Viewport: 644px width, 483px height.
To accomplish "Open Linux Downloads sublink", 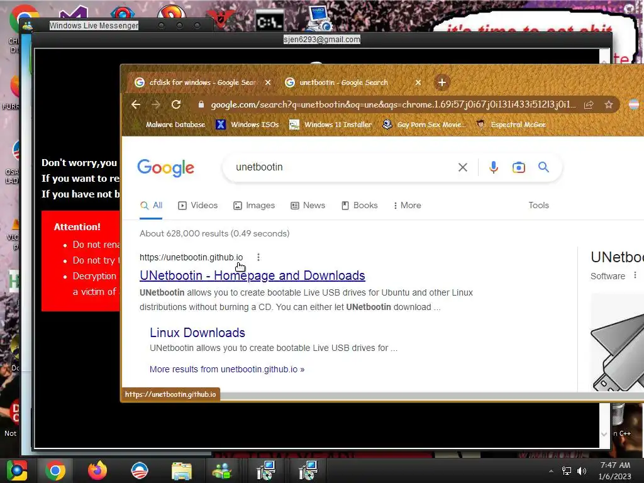I will (197, 333).
